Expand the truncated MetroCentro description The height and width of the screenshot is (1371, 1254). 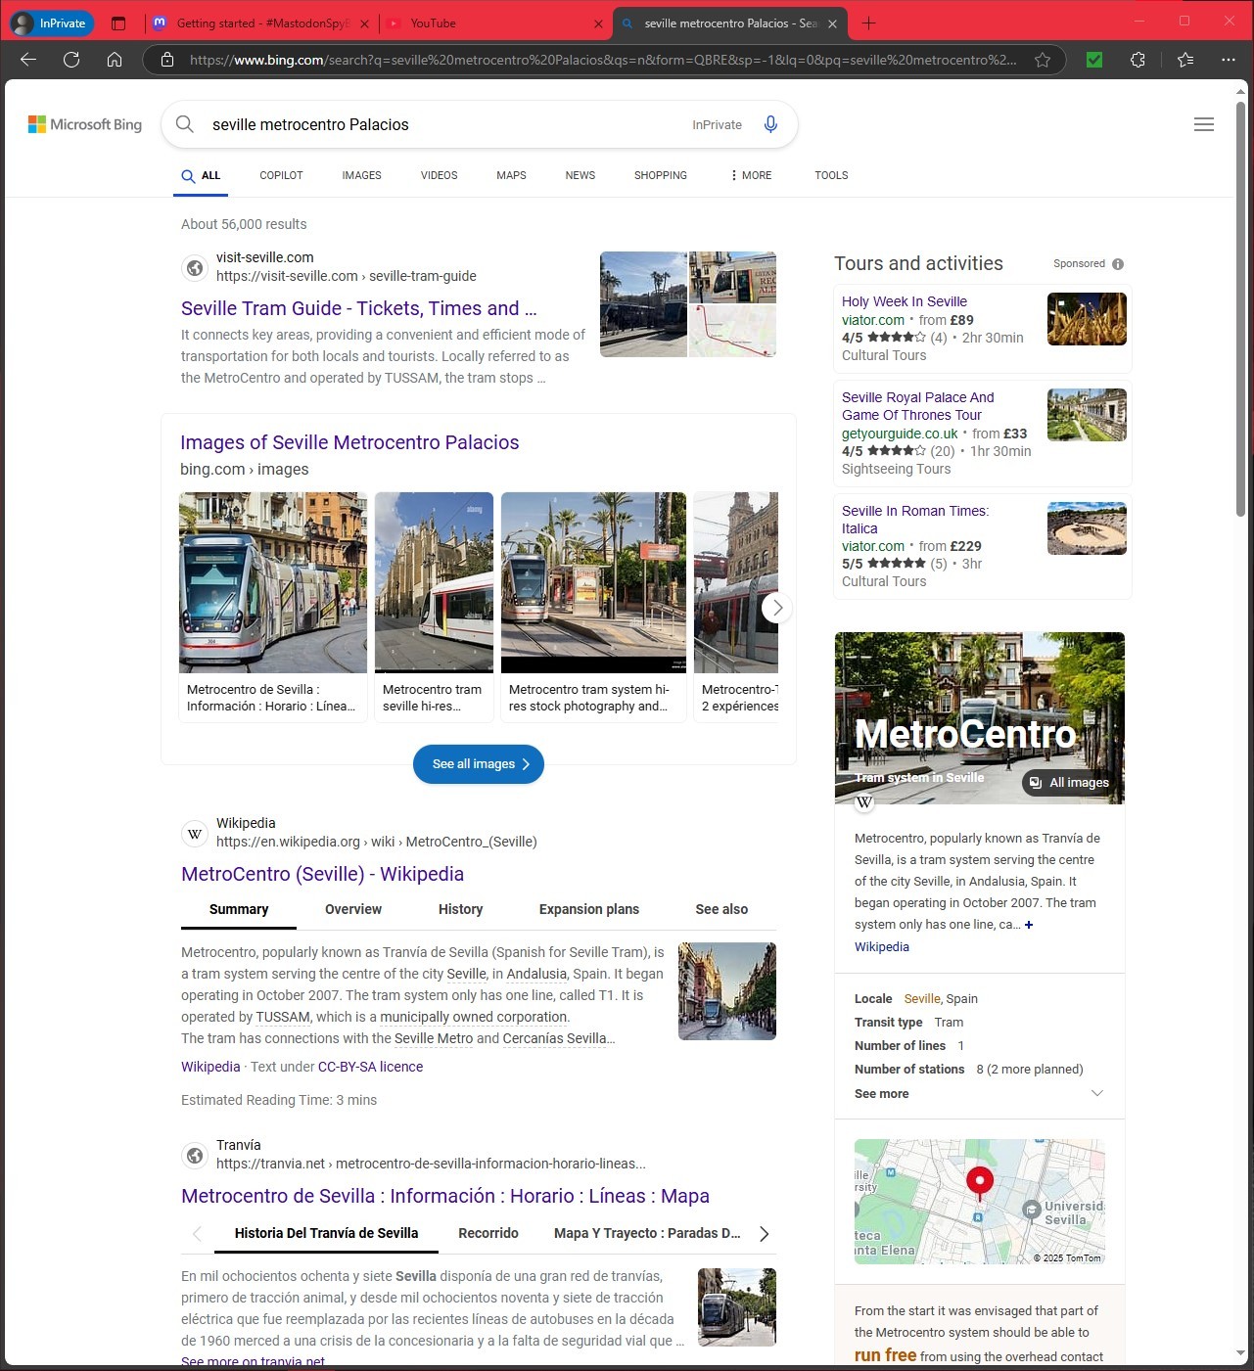tap(1029, 925)
